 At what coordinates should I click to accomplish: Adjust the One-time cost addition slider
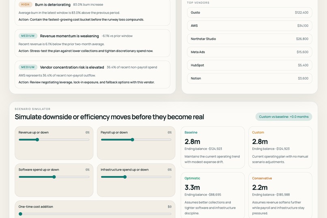click(95, 214)
